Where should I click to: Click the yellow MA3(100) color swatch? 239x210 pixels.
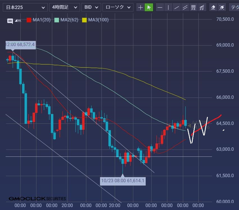tap(84, 20)
